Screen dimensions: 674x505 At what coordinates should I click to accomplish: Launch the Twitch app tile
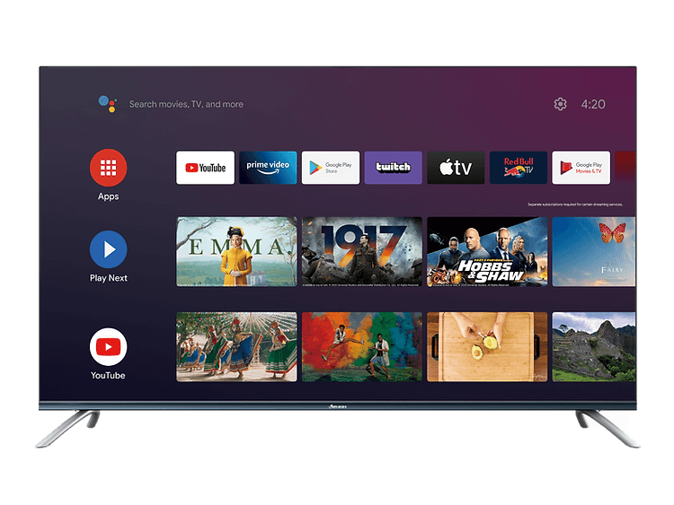(x=393, y=168)
